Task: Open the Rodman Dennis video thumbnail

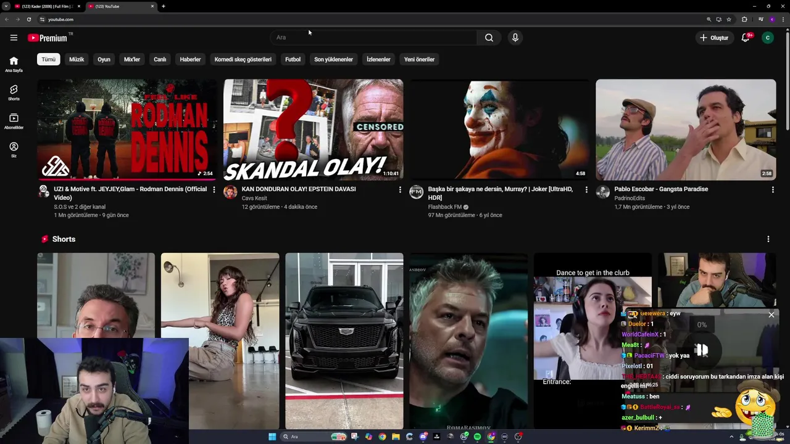Action: [127, 129]
